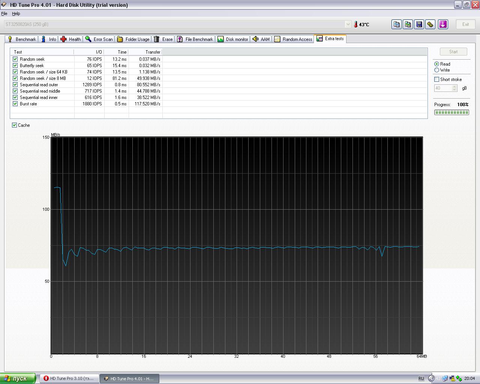
Task: Open options via the yellow gears icon
Action: [430, 24]
